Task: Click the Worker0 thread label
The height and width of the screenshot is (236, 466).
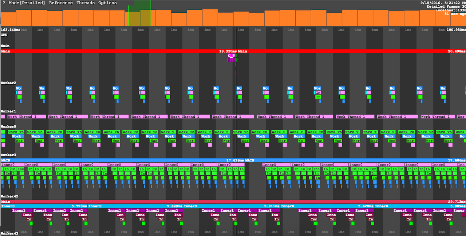Action: [8, 126]
